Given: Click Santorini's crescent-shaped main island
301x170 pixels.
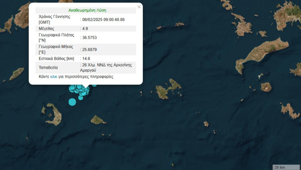Looking at the screenshot, I should tap(57, 115).
